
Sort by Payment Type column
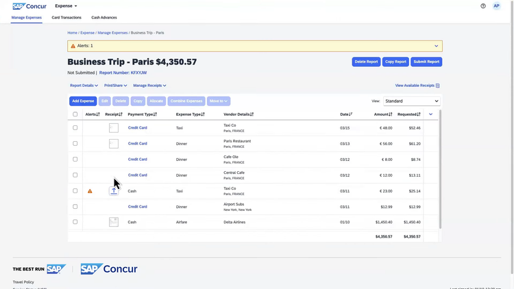point(143,114)
